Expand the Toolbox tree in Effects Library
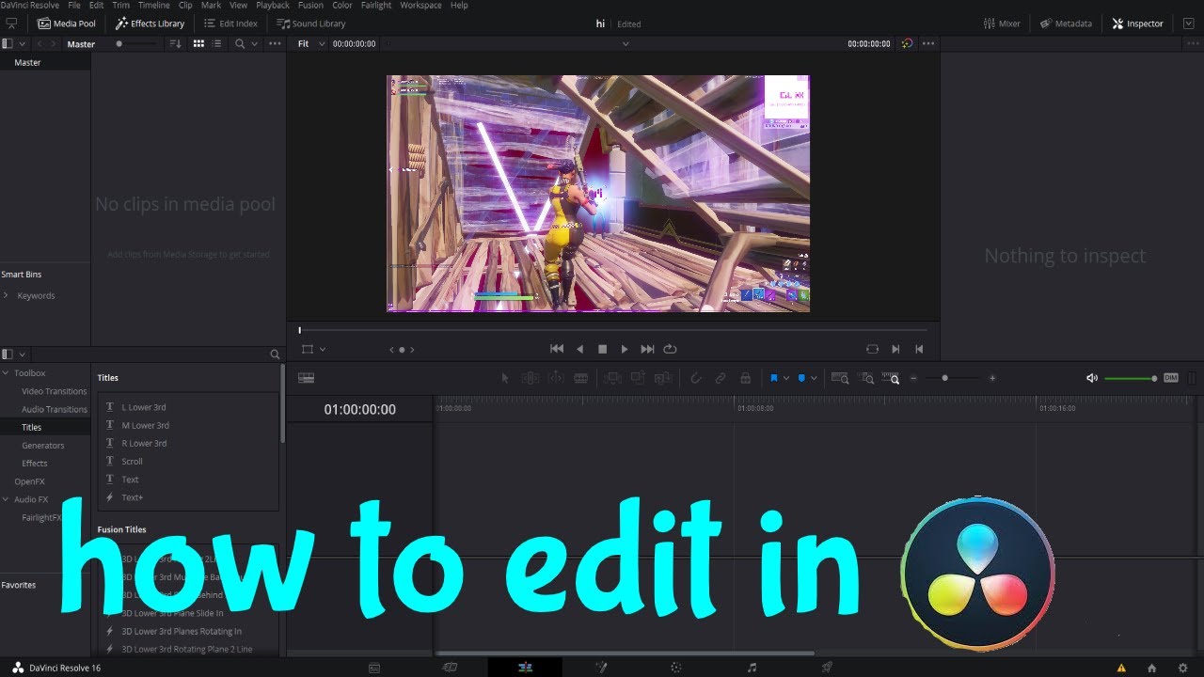The width and height of the screenshot is (1204, 677). coord(6,373)
